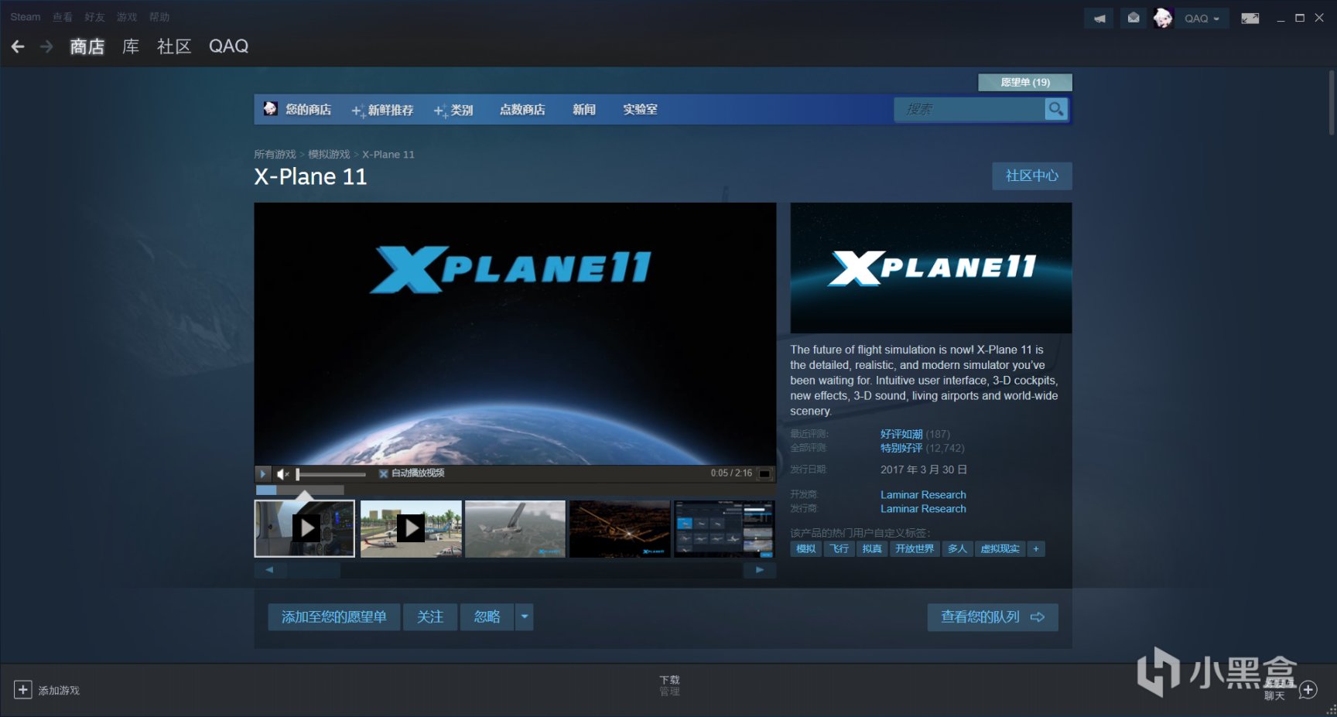
Task: Open the 好评如潮 recent reviews link
Action: click(901, 434)
